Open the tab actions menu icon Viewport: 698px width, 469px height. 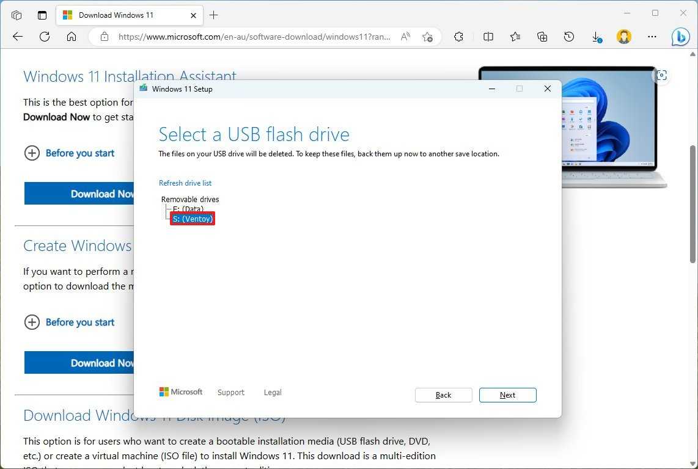pos(42,15)
